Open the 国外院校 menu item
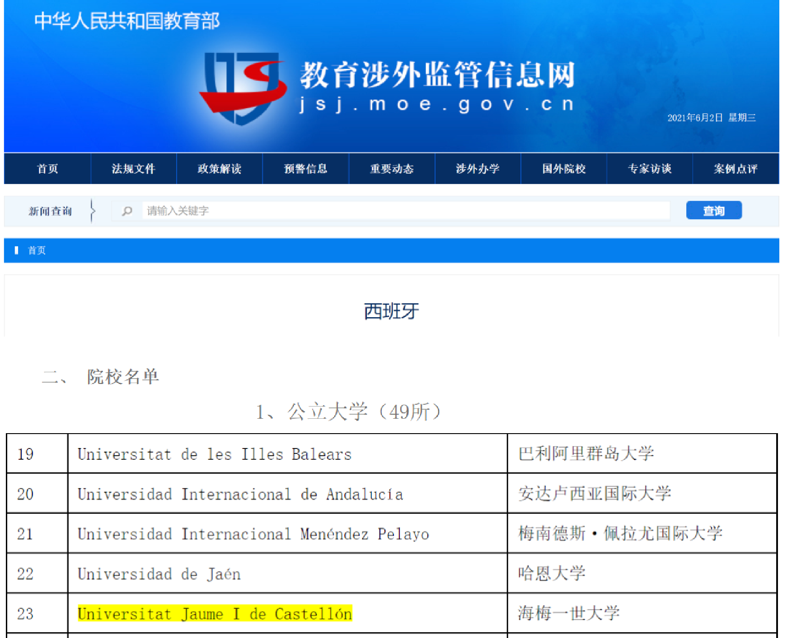This screenshot has width=787, height=638. click(564, 169)
